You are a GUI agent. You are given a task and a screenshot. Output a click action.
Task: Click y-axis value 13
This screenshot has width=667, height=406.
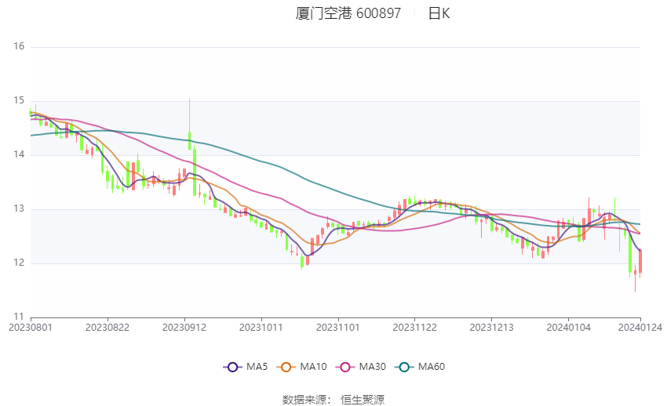(x=19, y=209)
